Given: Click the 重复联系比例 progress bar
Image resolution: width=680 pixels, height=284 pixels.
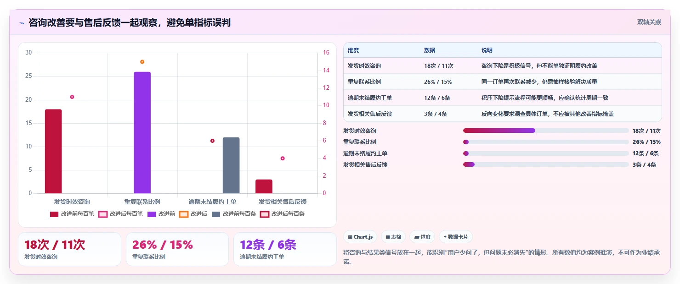Looking at the screenshot, I should pyautogui.click(x=546, y=142).
